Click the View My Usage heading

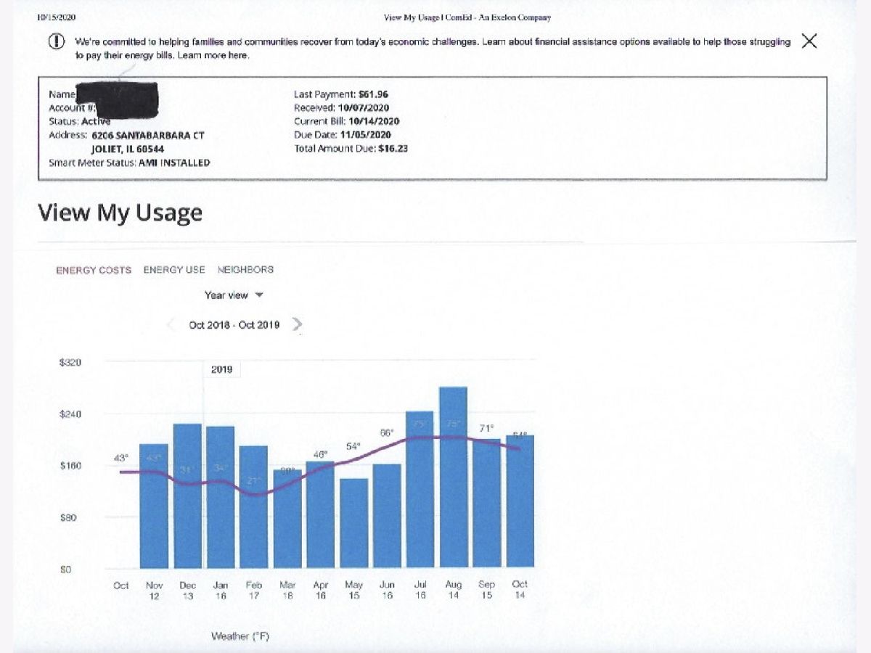pyautogui.click(x=120, y=213)
